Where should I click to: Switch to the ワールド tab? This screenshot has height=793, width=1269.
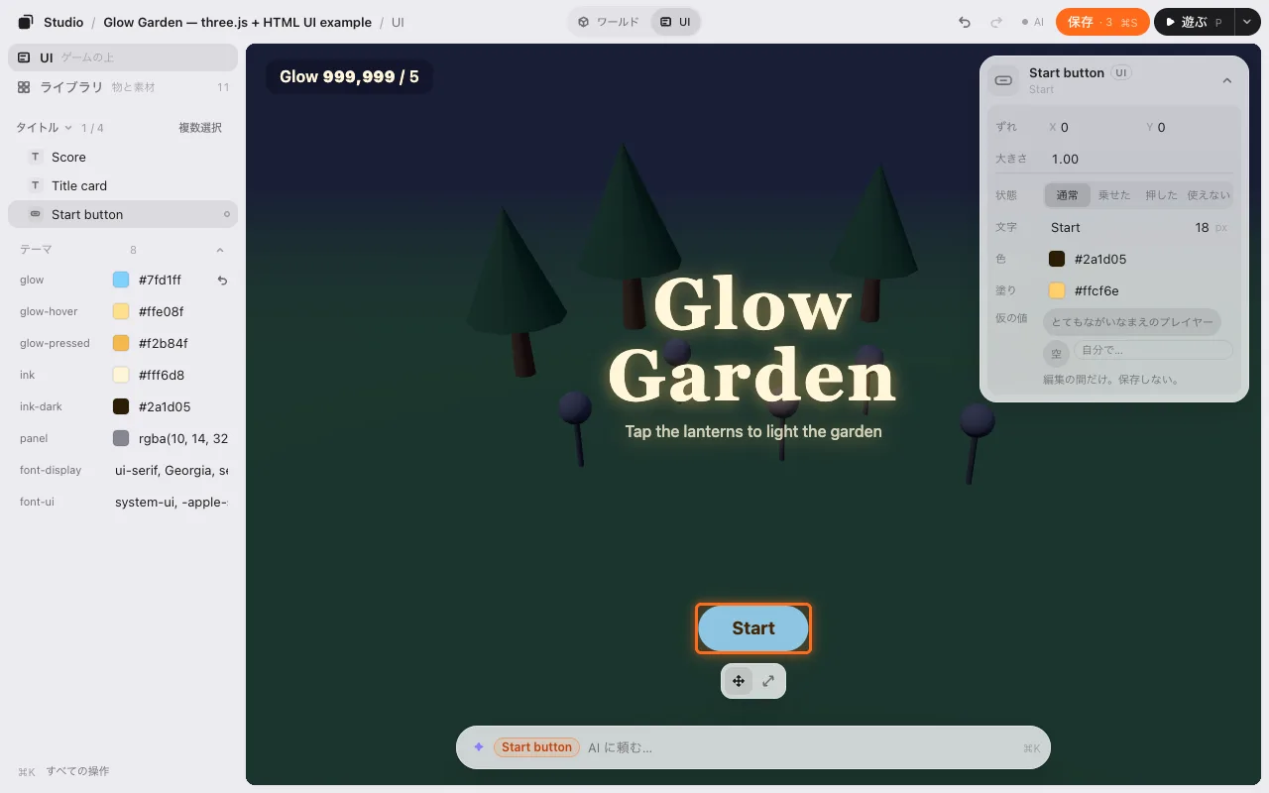609,22
